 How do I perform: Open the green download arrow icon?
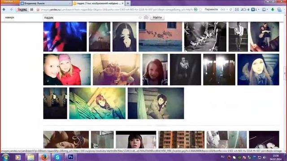[x=273, y=9]
